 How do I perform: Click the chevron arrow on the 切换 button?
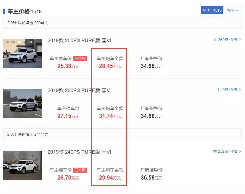[238, 10]
